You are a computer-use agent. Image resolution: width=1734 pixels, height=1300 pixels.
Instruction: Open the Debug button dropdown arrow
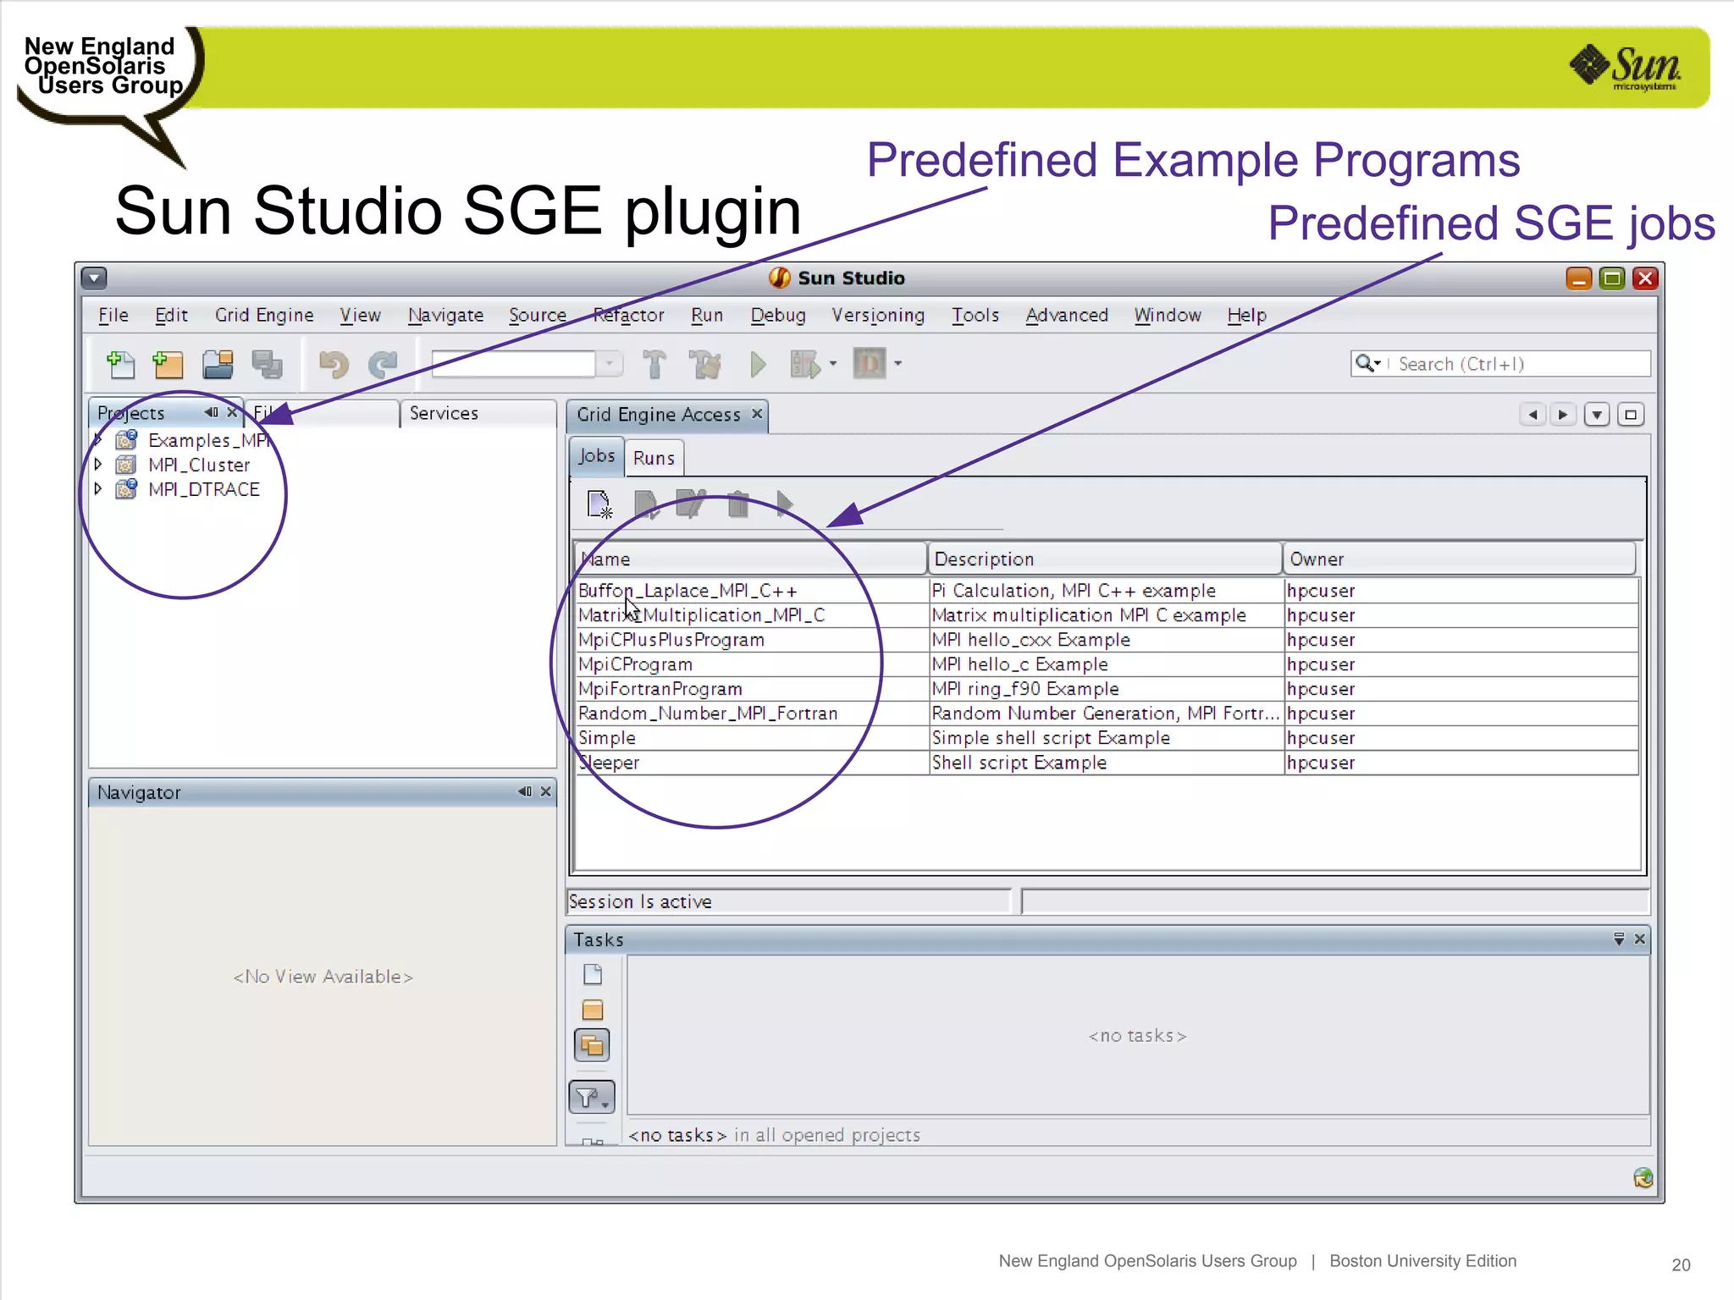click(833, 364)
